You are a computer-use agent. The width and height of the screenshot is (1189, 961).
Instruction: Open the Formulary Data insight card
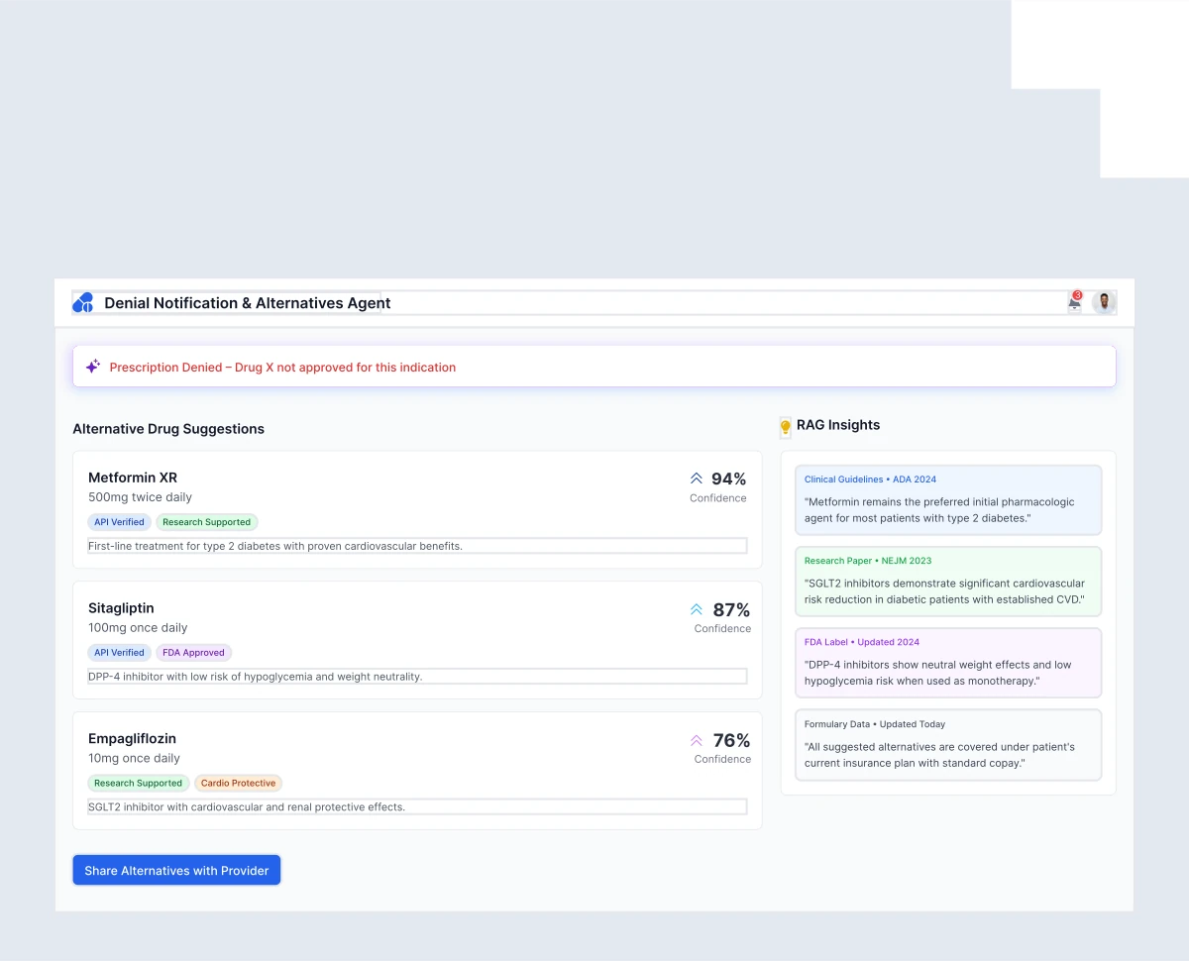click(x=948, y=745)
